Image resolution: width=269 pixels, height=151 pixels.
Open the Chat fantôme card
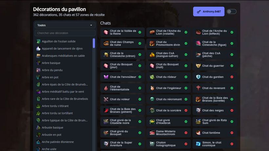pyautogui.click(x=215, y=133)
